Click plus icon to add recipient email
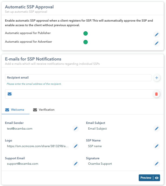 (157, 78)
